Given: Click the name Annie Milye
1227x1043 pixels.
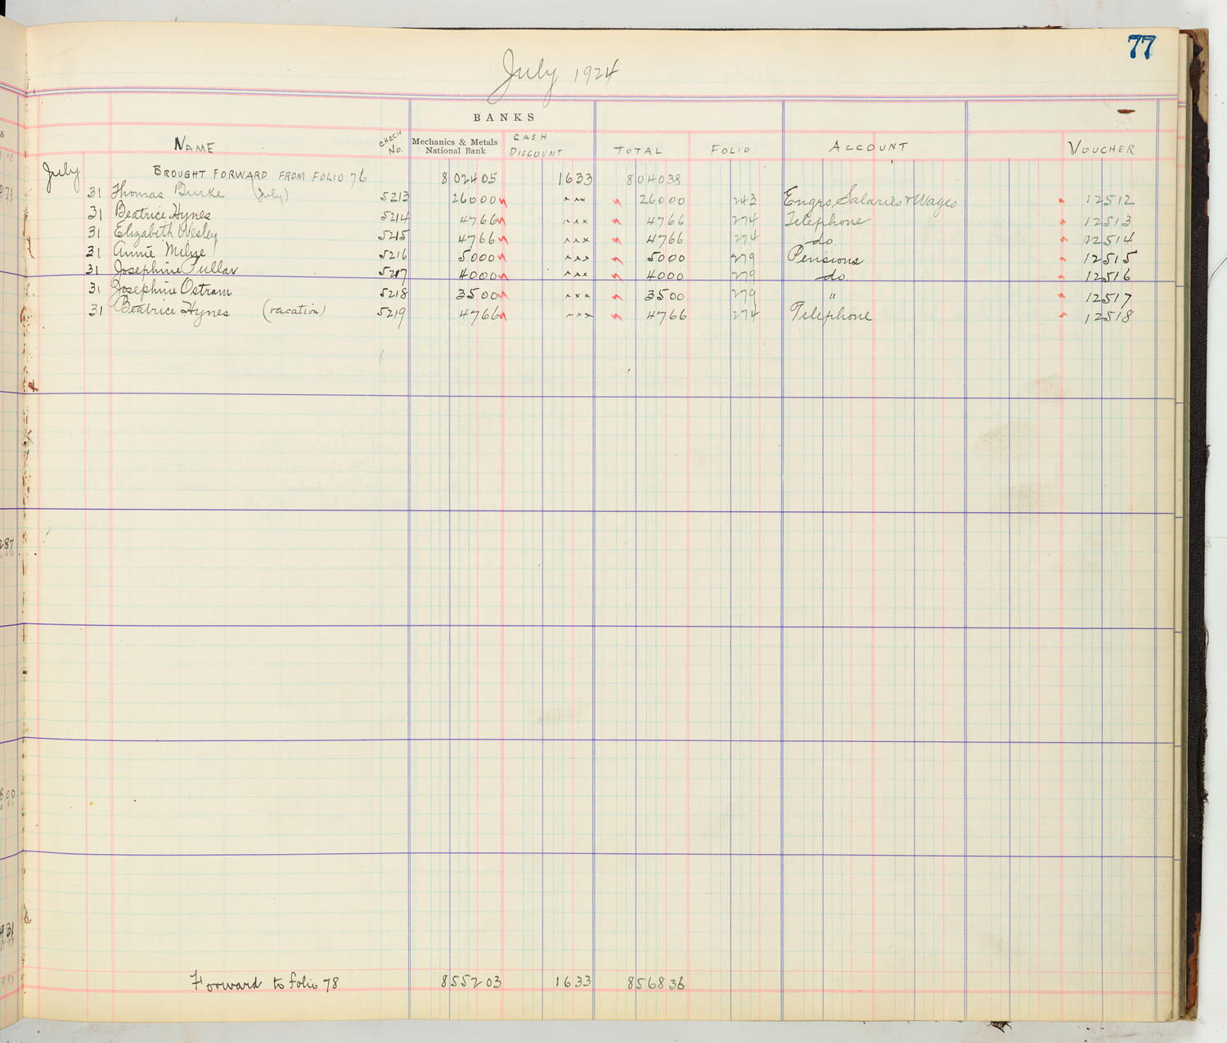Looking at the screenshot, I should pos(160,250).
